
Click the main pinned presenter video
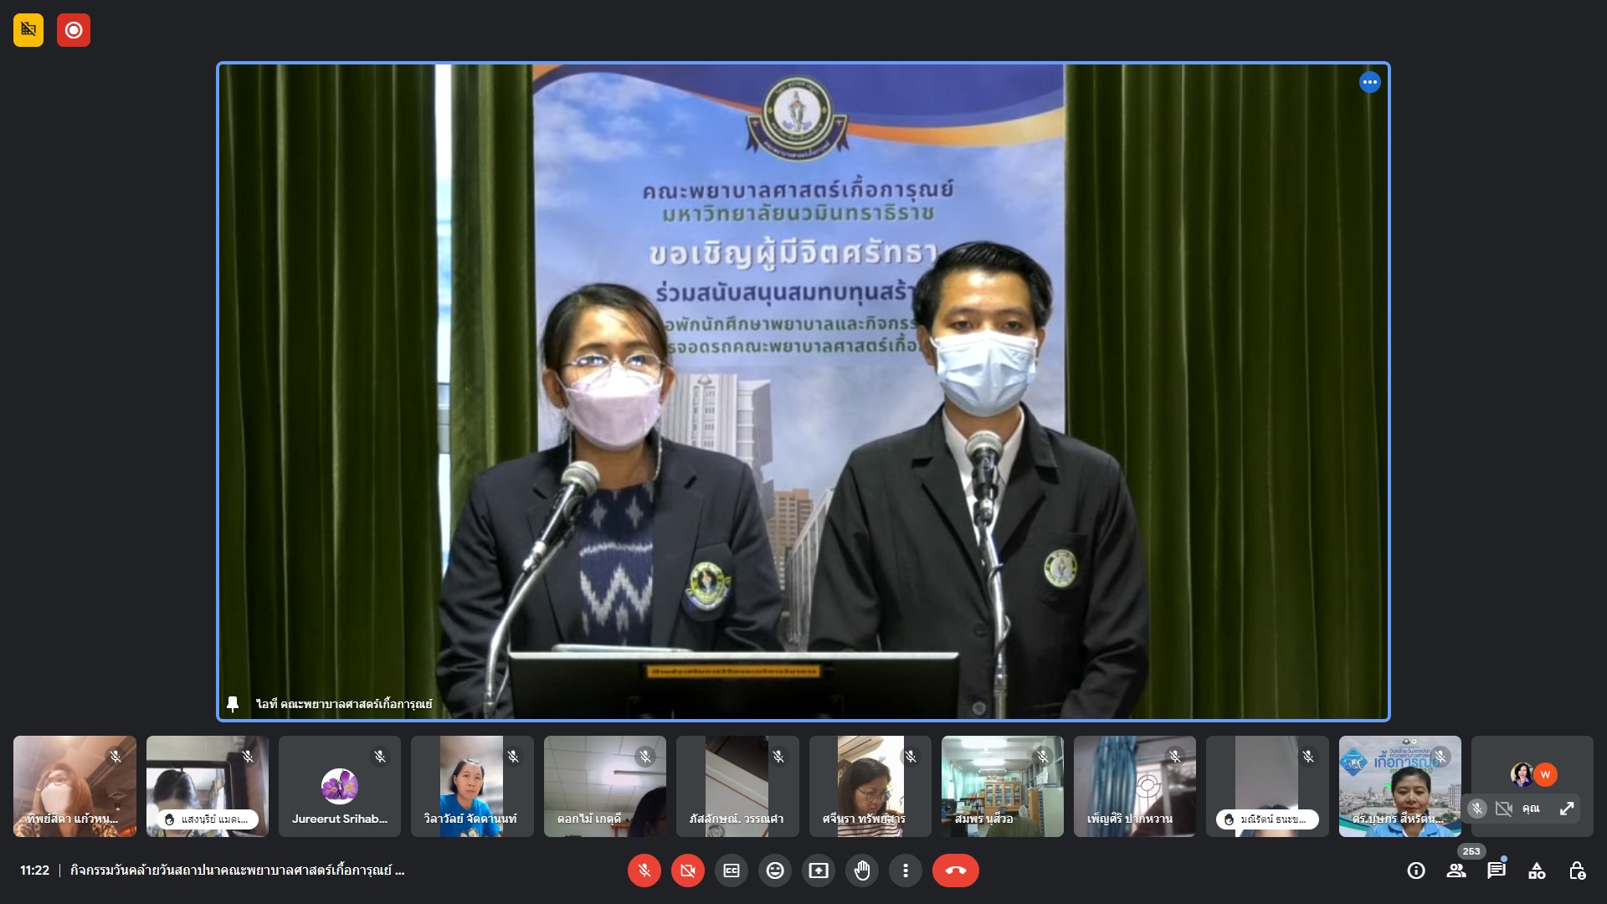803,392
